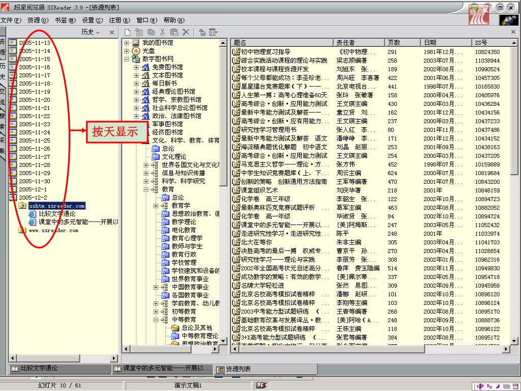The width and height of the screenshot is (521, 391).
Task: Switch to the 资源列表 bottom tab
Action: click(266, 369)
